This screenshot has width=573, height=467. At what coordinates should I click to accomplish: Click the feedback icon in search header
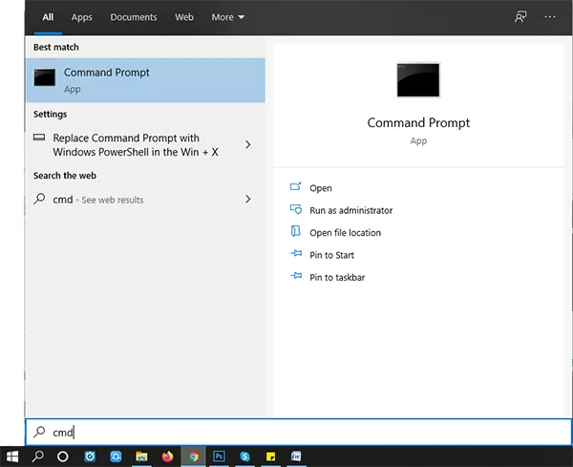[x=520, y=17]
